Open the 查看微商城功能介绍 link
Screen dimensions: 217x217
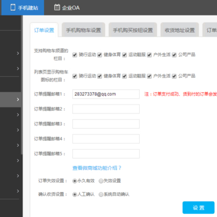[97, 168]
